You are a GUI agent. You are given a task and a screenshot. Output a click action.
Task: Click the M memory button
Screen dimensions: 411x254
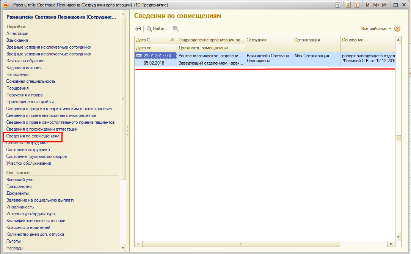point(367,5)
